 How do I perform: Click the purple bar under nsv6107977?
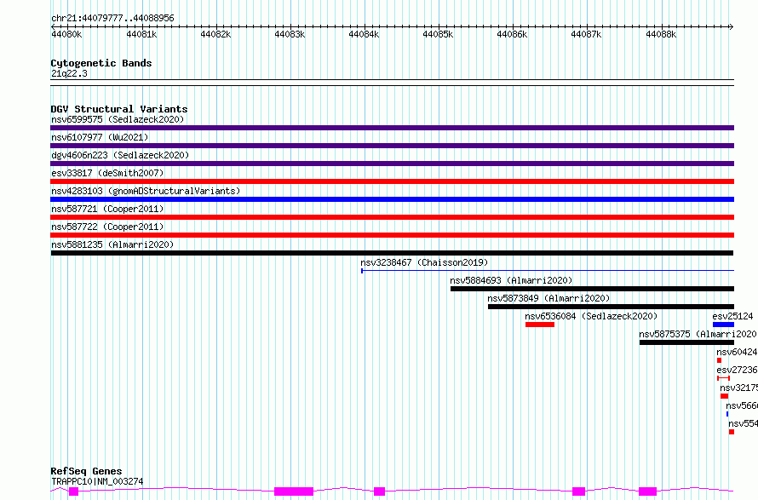click(392, 146)
